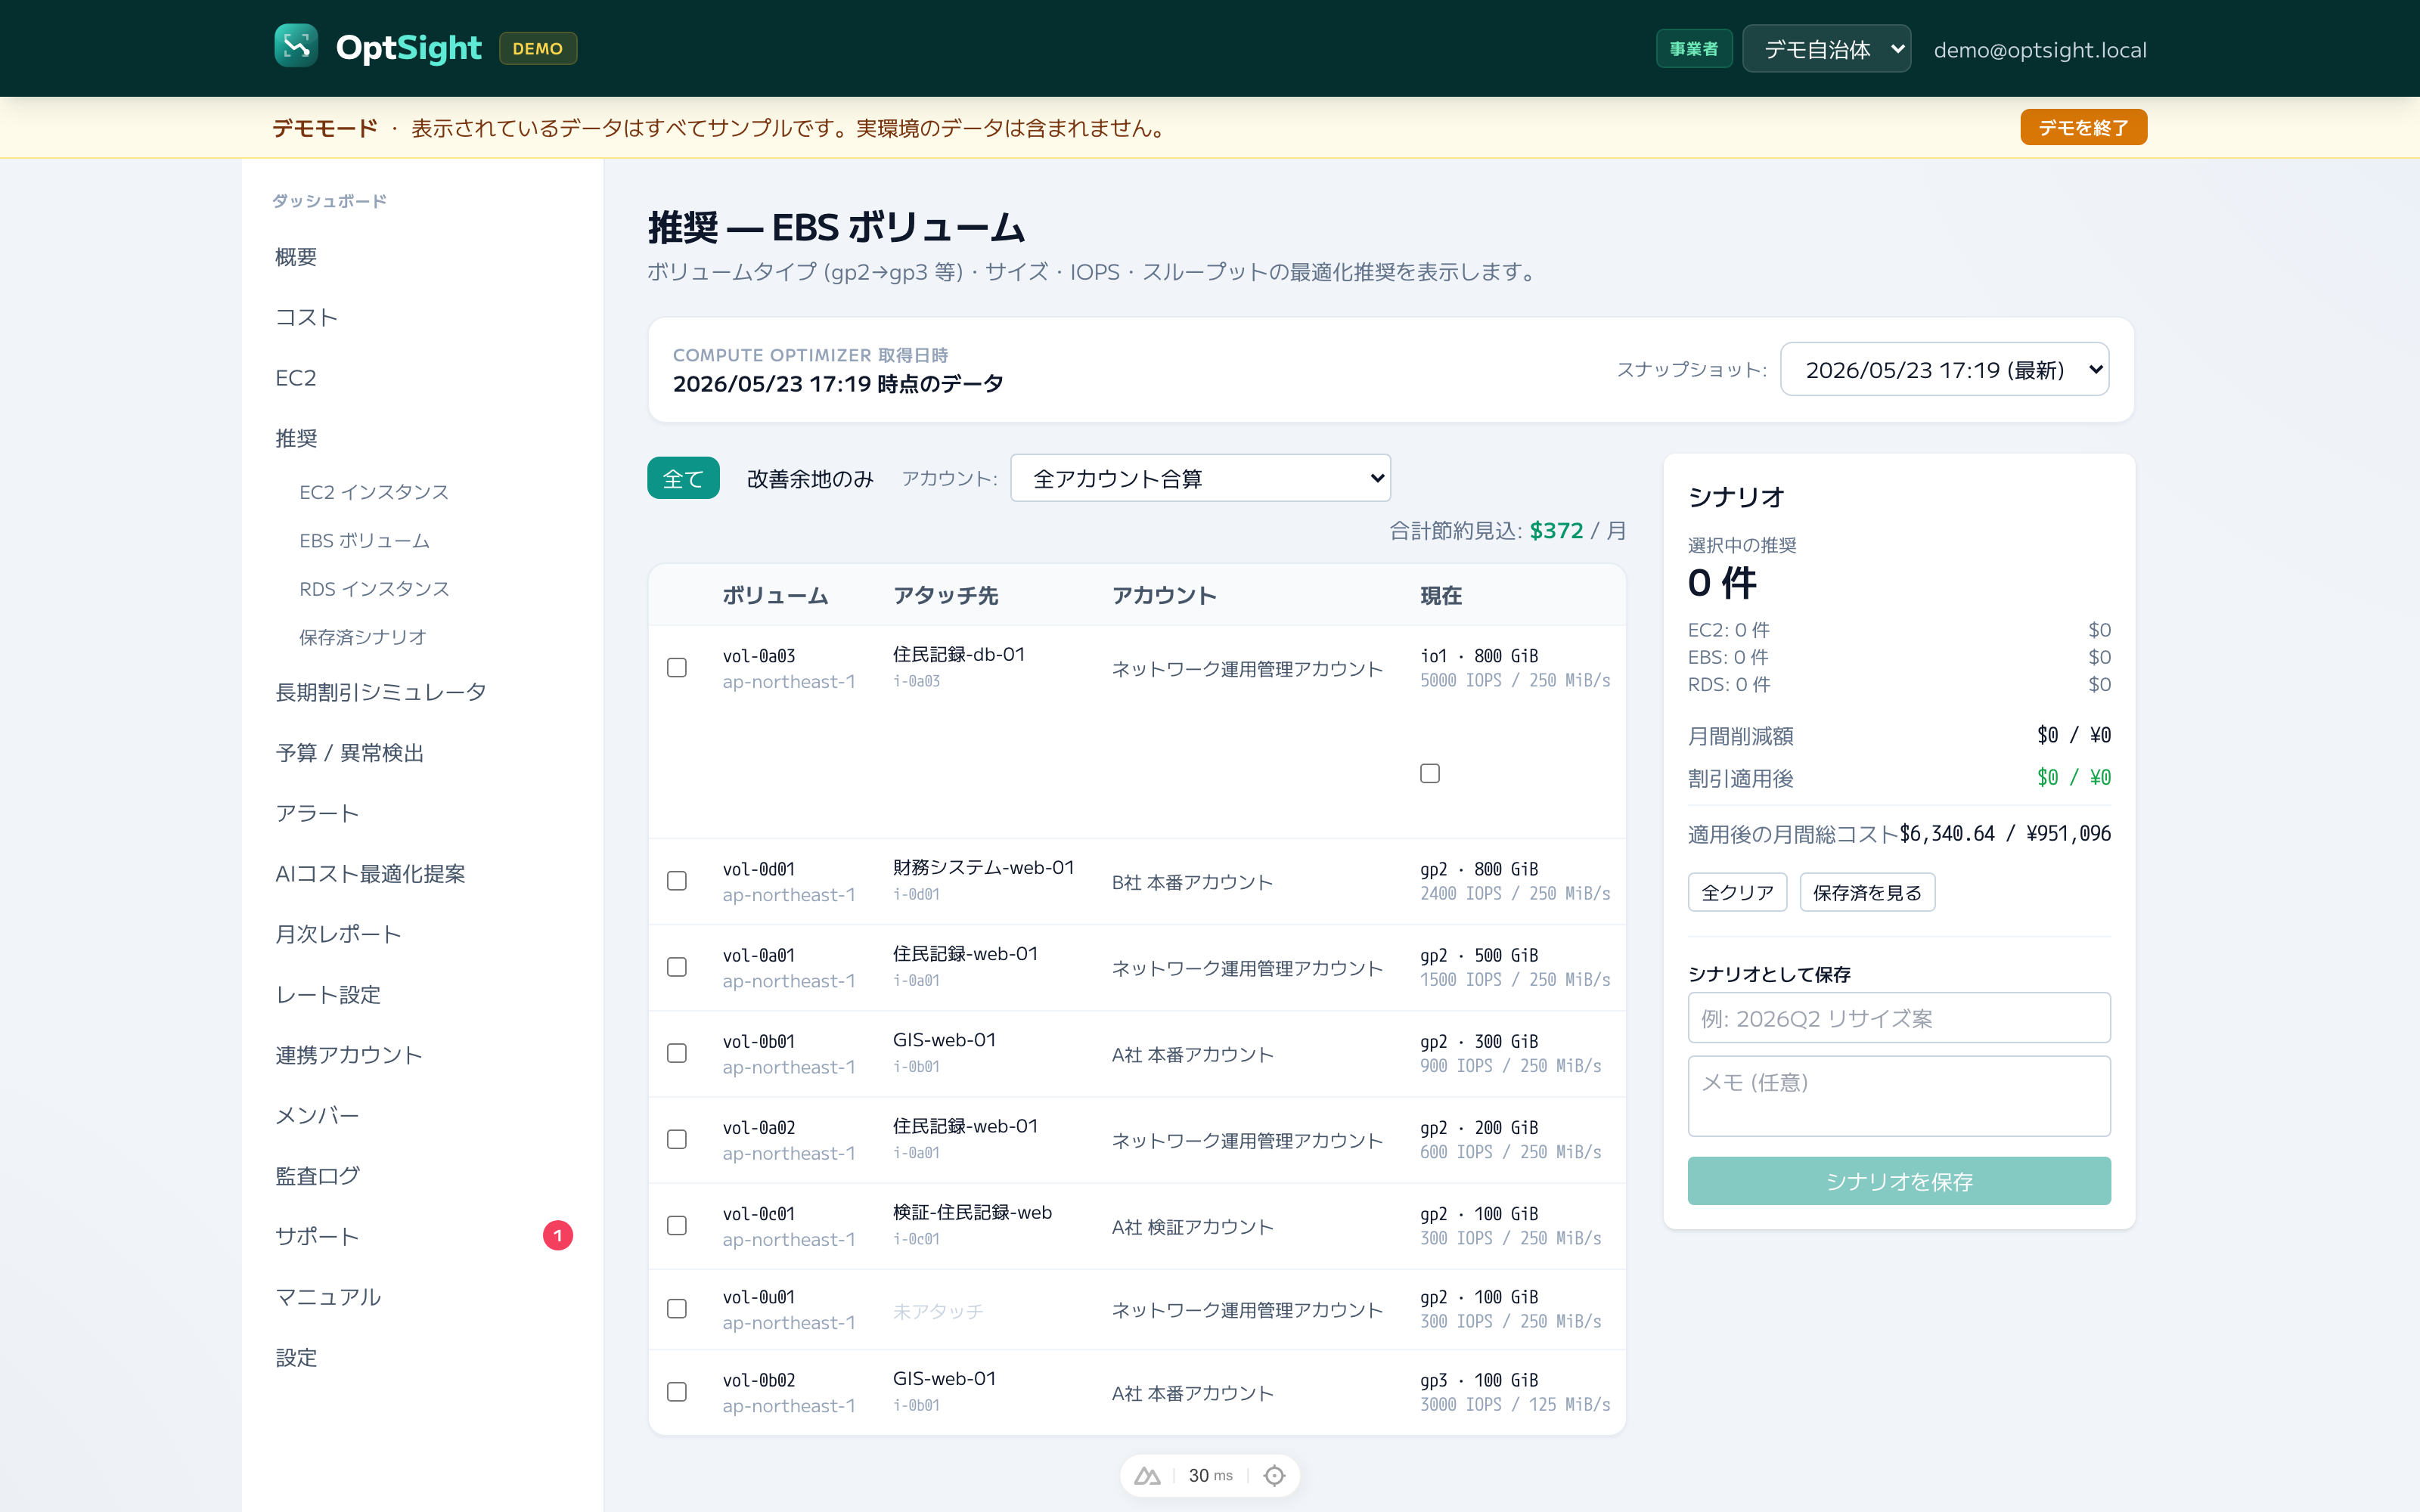The image size is (2420, 1512).
Task: Open アラート in the sidebar
Action: click(x=317, y=813)
